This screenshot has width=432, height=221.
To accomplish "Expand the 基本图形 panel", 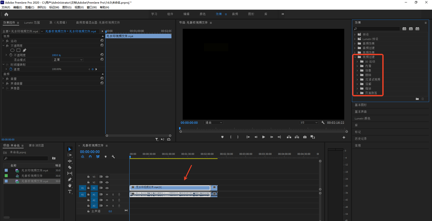I will pyautogui.click(x=361, y=105).
